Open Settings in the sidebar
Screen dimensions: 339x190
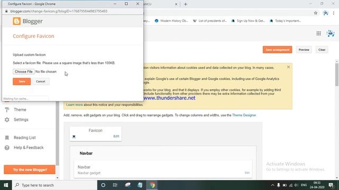click(21, 120)
